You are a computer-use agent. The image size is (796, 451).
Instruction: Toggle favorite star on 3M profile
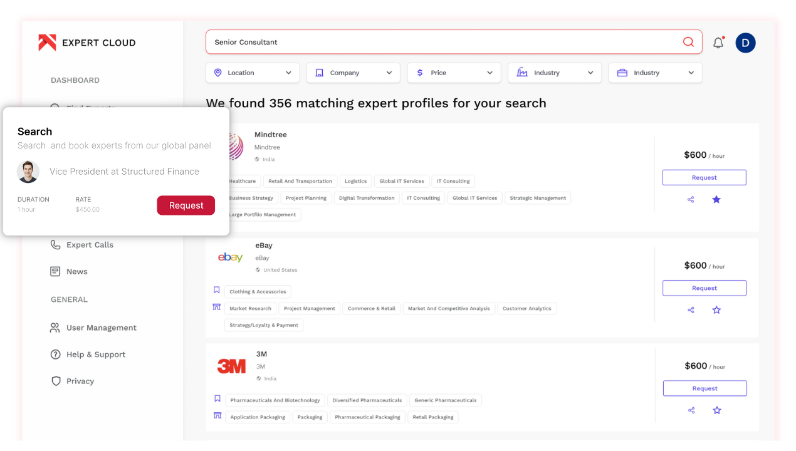717,410
